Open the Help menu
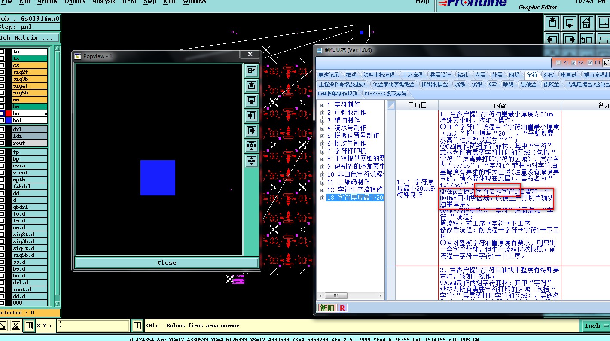610x341 pixels. click(x=422, y=2)
